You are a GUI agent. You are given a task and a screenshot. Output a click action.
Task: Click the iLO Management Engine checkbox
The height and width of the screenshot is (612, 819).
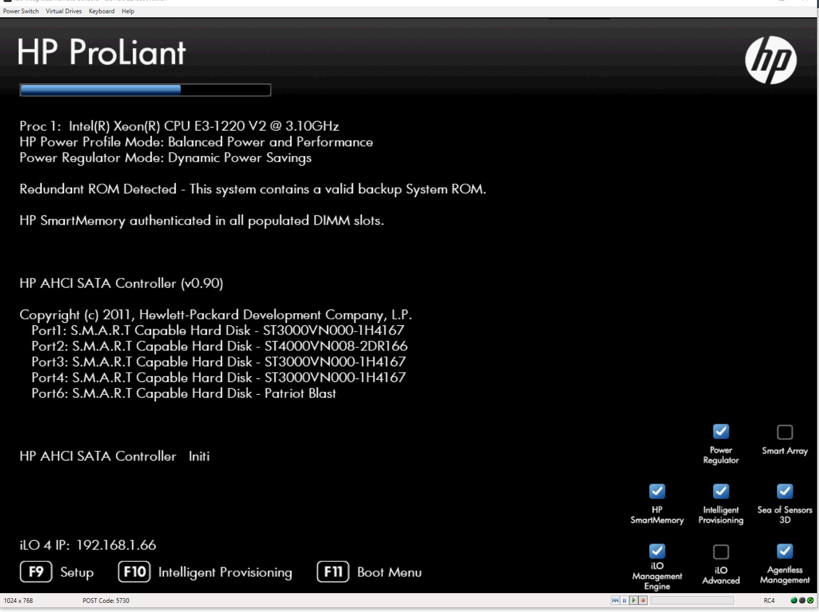(657, 551)
